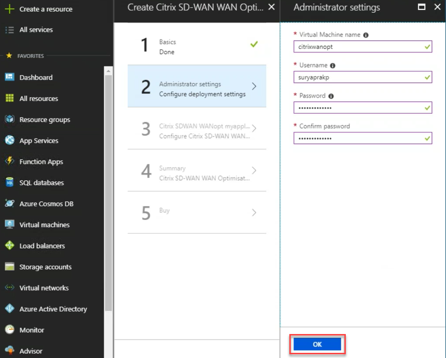Click the favorites scrollbar up arrow

[x=108, y=71]
